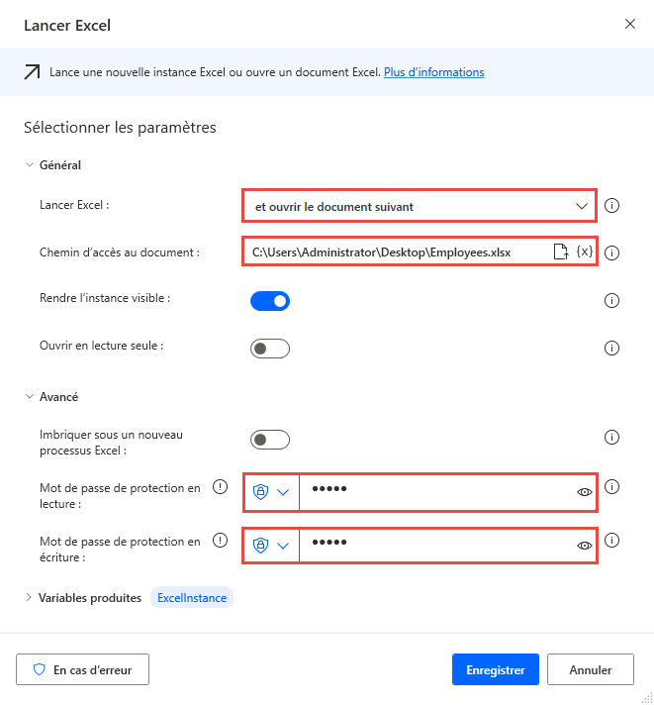
Task: Click info icon for Rendre l'instance visible
Action: point(611,300)
